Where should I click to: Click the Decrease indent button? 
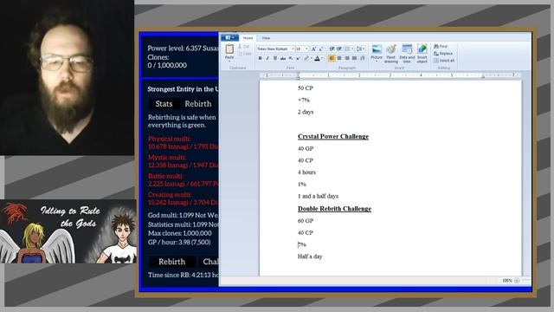coord(332,49)
